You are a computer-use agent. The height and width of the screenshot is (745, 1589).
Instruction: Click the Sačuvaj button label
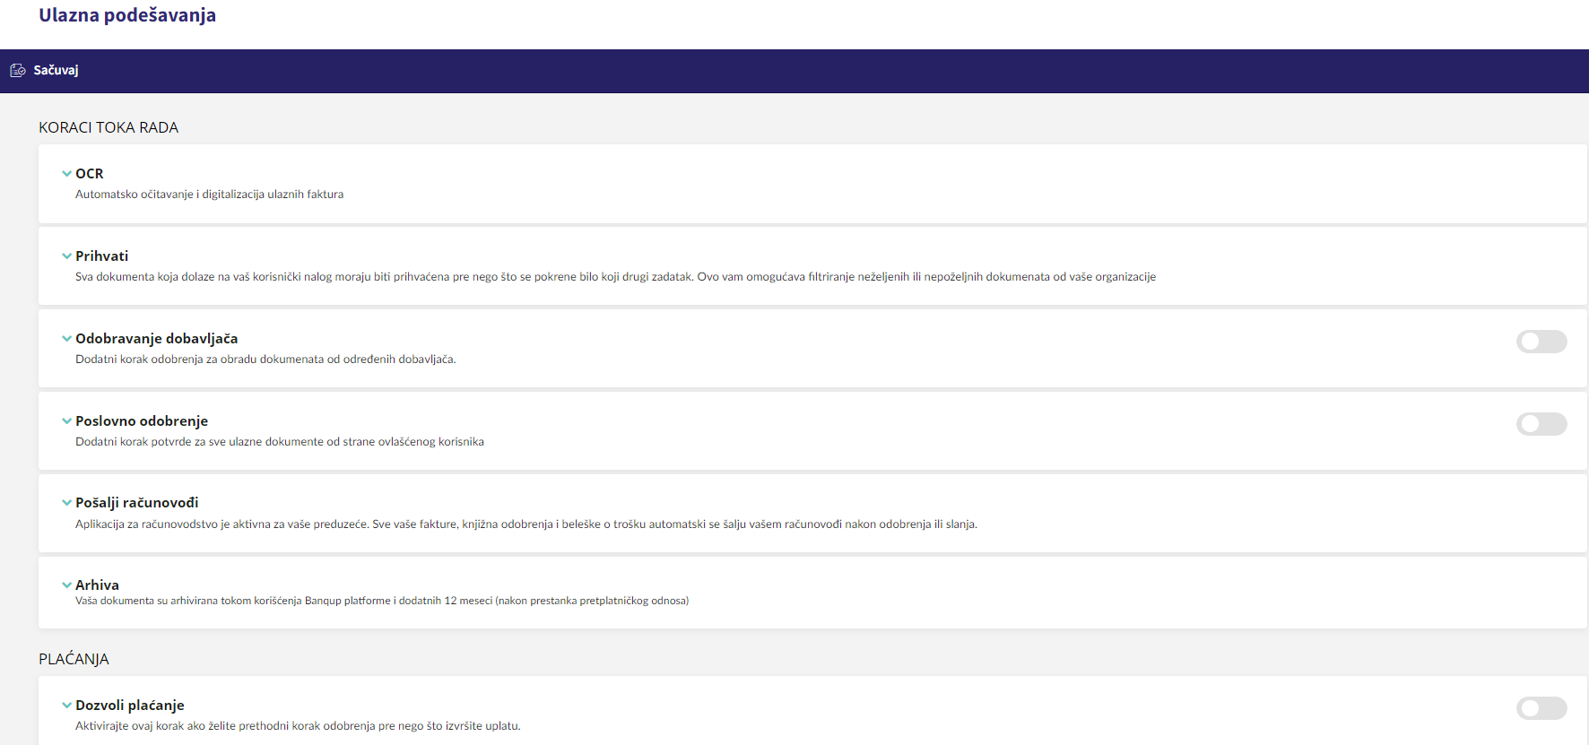click(56, 70)
